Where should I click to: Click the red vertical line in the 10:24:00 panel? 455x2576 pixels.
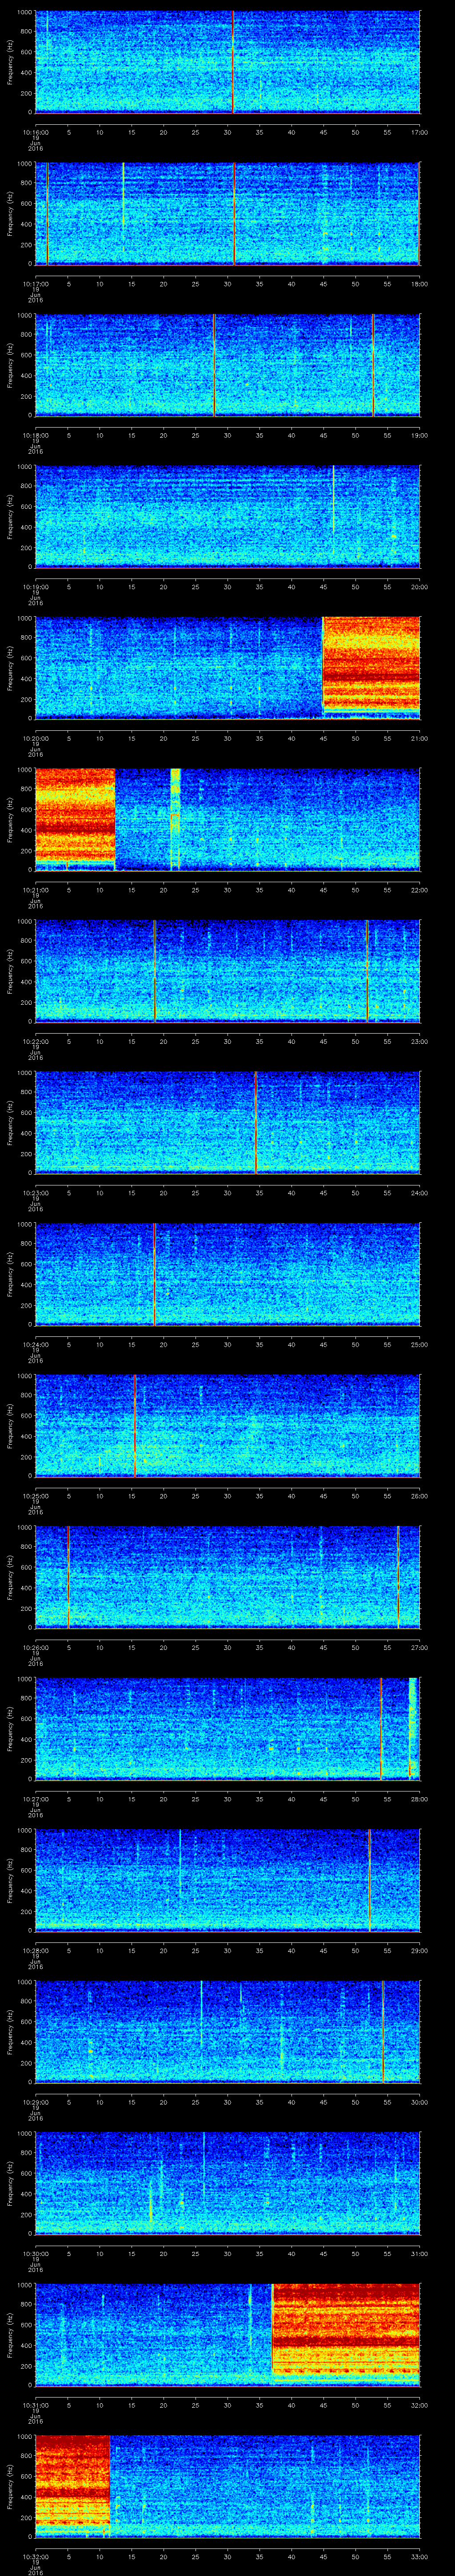click(x=155, y=1274)
